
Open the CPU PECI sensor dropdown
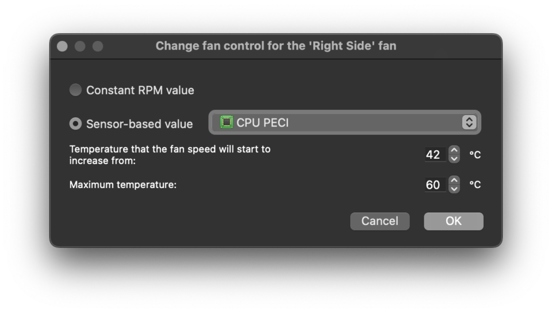(344, 123)
